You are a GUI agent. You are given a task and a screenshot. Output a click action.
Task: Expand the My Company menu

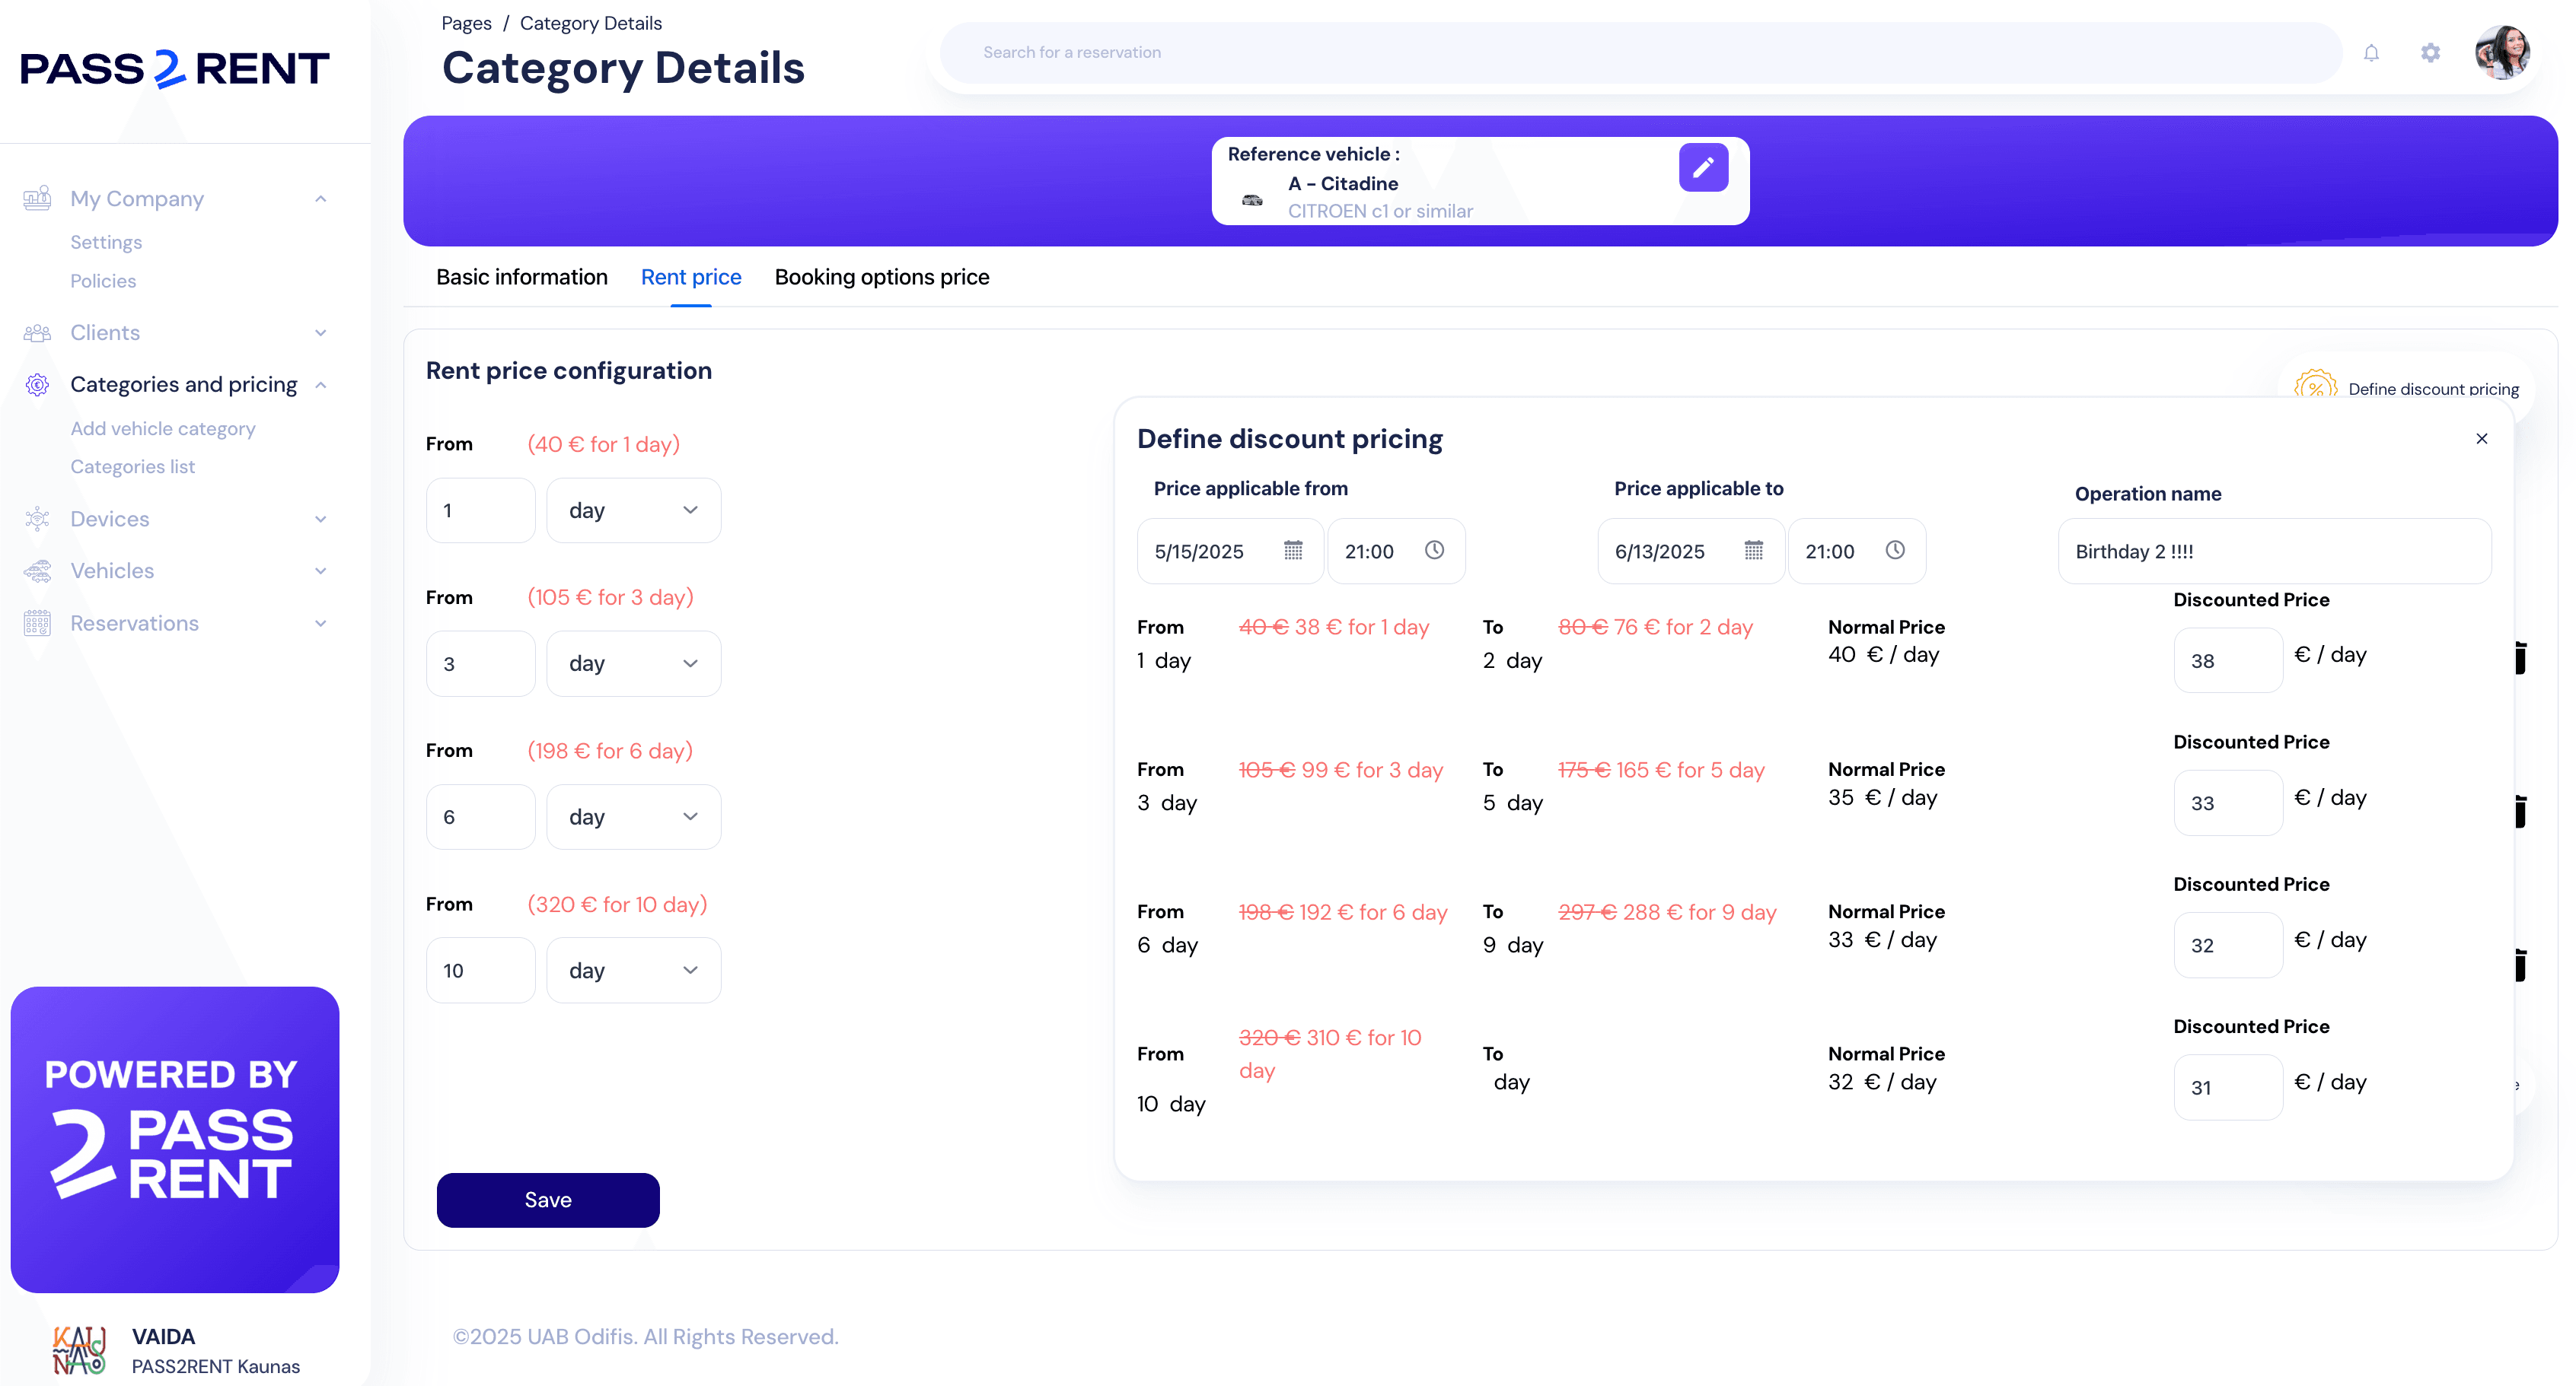[320, 198]
